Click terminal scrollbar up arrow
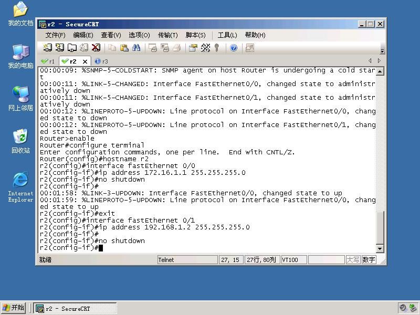 380,71
